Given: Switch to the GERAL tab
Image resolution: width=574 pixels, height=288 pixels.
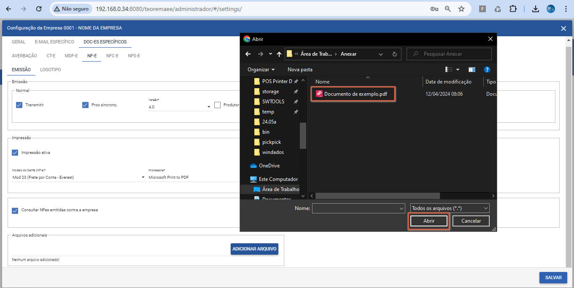Looking at the screenshot, I should [x=19, y=42].
